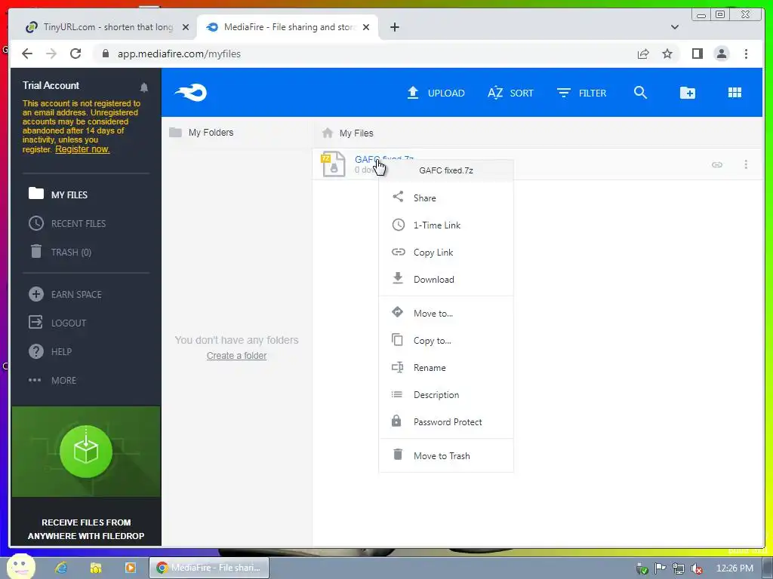
Task: Click the Upload button in the toolbar
Action: [436, 93]
